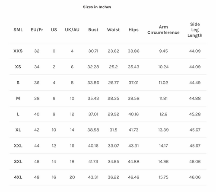Select the 3XL size row label
The height and width of the screenshot is (192, 216).
(x=18, y=162)
